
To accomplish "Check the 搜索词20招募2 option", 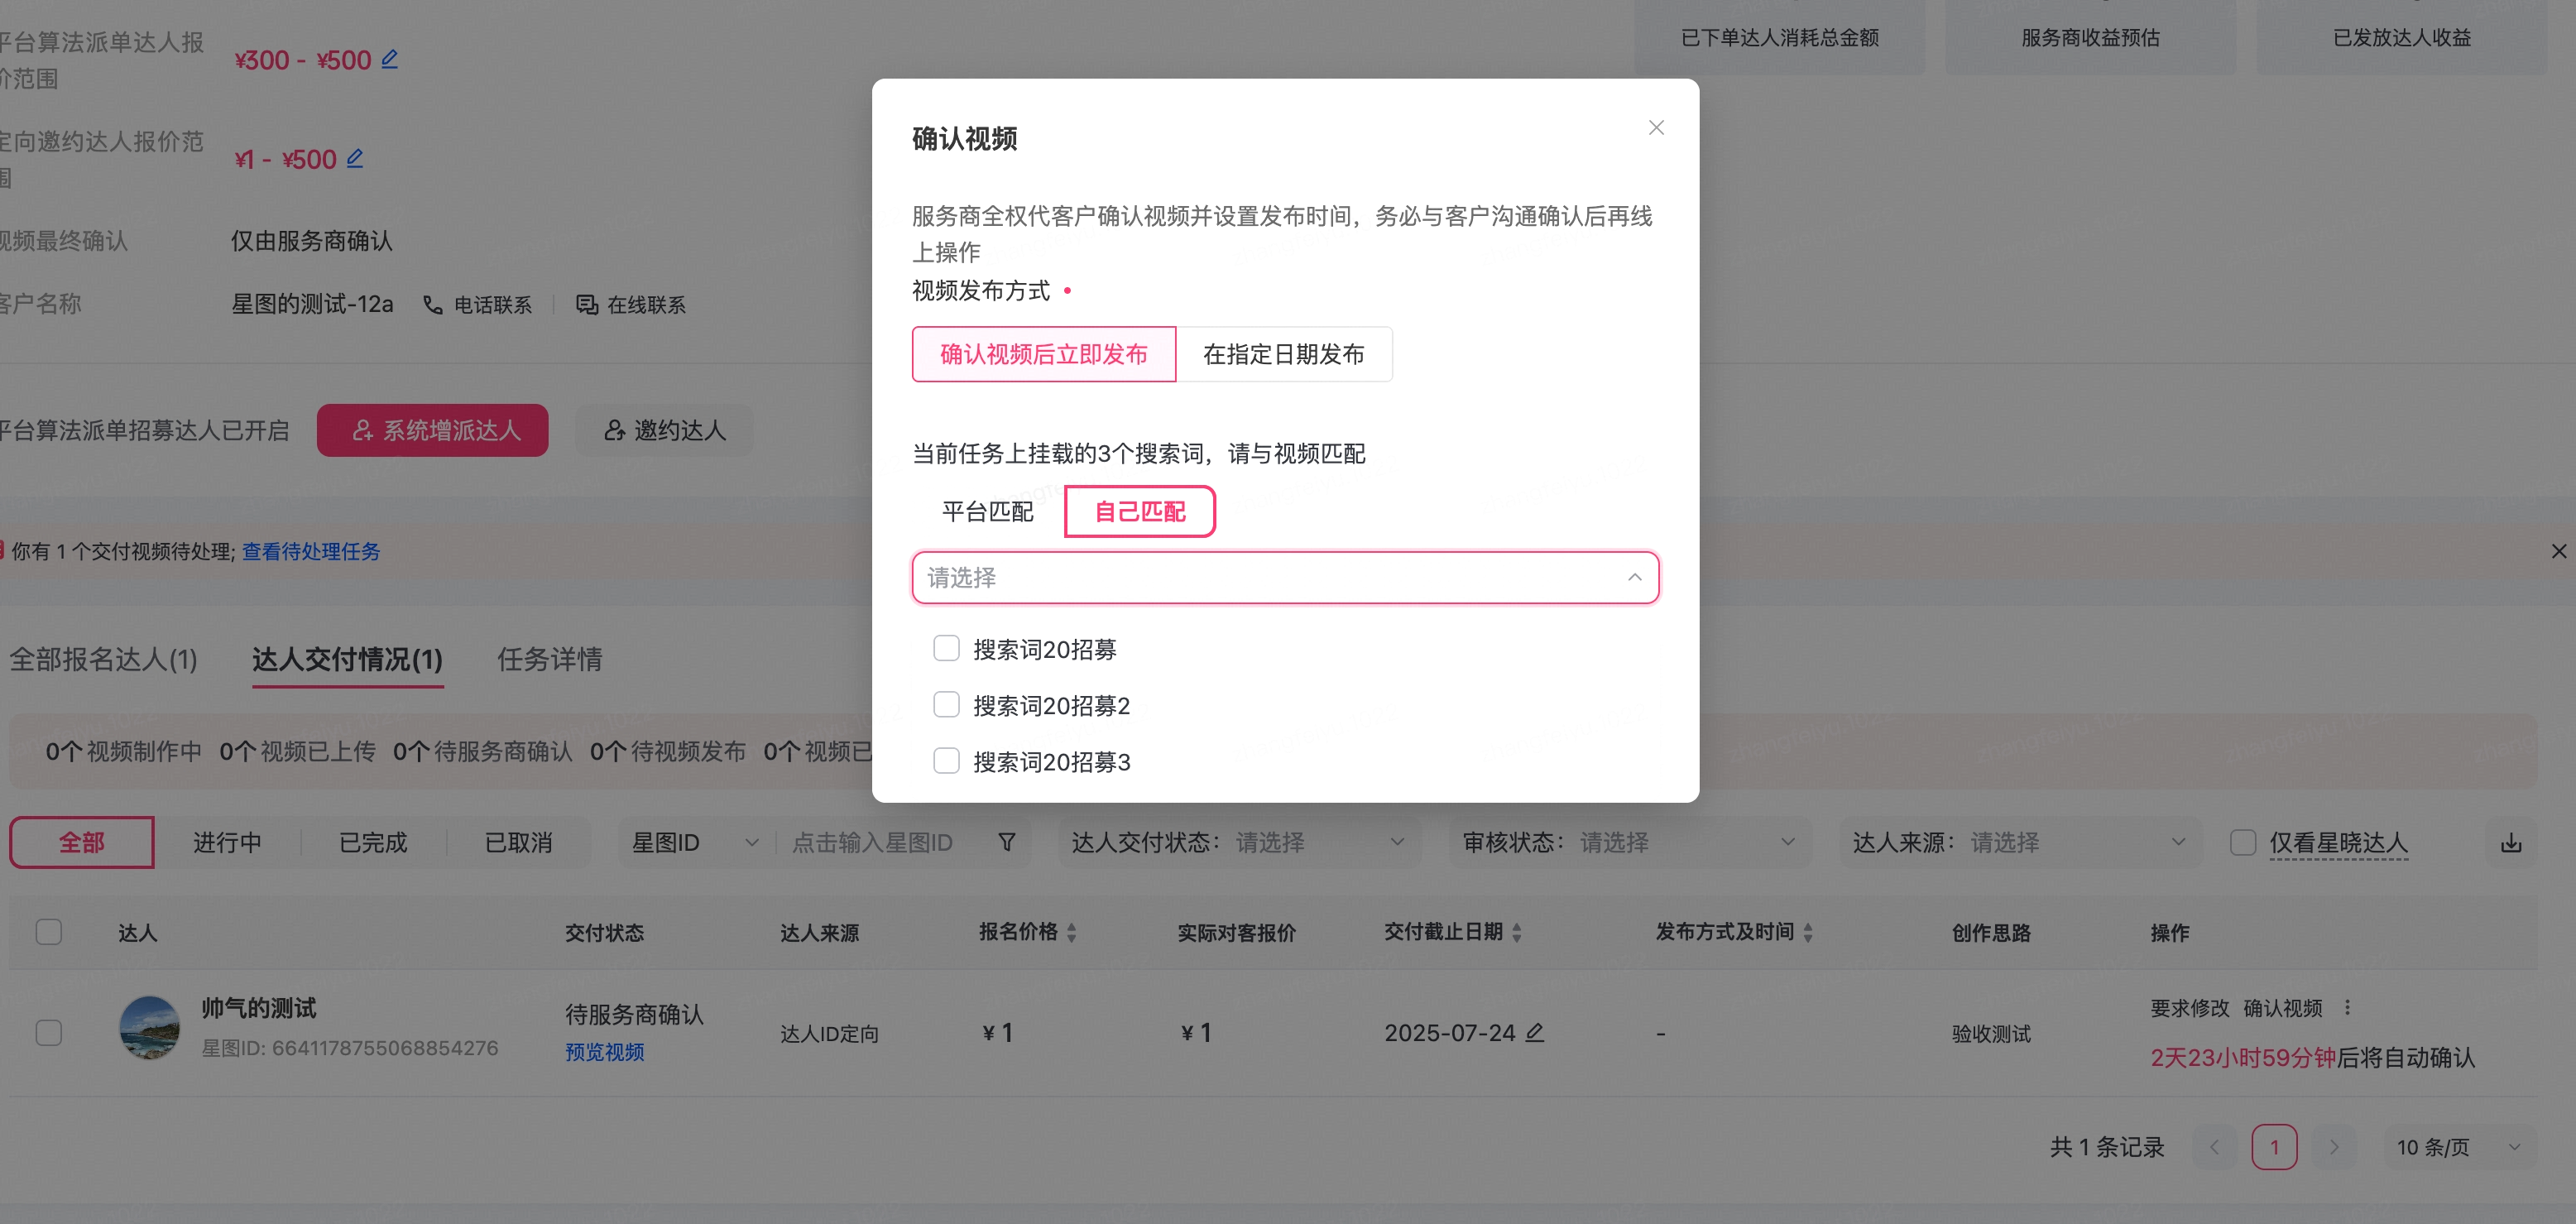I will 946,705.
